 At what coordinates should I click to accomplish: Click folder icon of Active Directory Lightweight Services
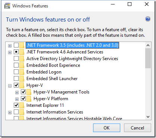(x=22, y=59)
